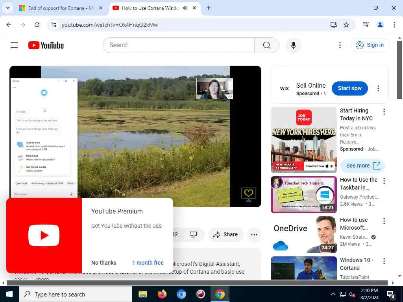This screenshot has height=302, width=403.
Task: Open options for How to use Microsoft video
Action: [x=384, y=221]
